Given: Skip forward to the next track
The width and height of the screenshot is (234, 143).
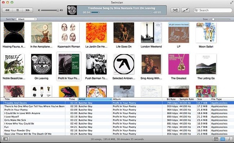Looking at the screenshot, I should pos(28,10).
